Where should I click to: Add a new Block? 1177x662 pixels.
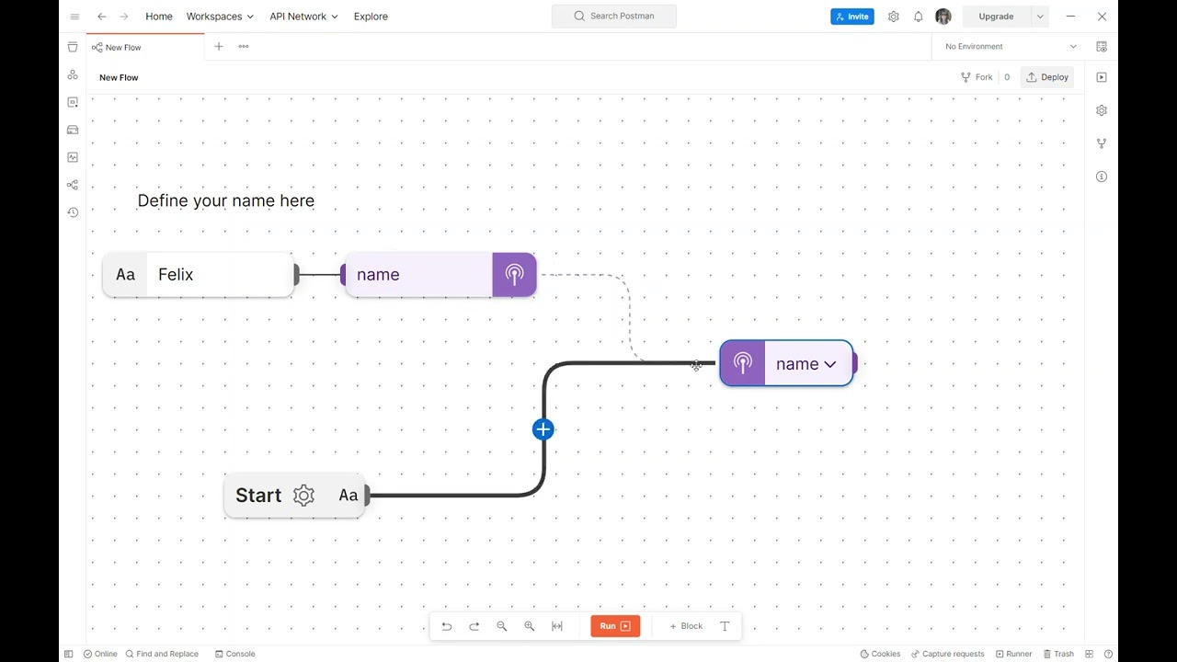click(x=686, y=626)
